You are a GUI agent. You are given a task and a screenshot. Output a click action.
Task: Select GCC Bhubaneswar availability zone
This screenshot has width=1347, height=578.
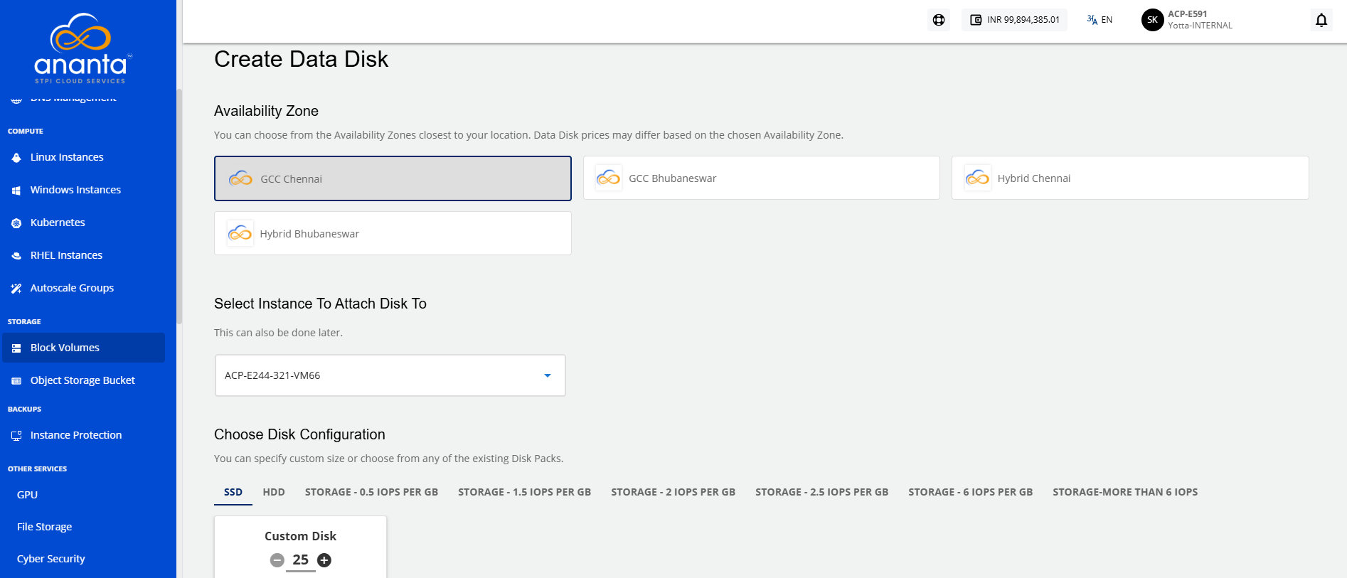pos(762,178)
